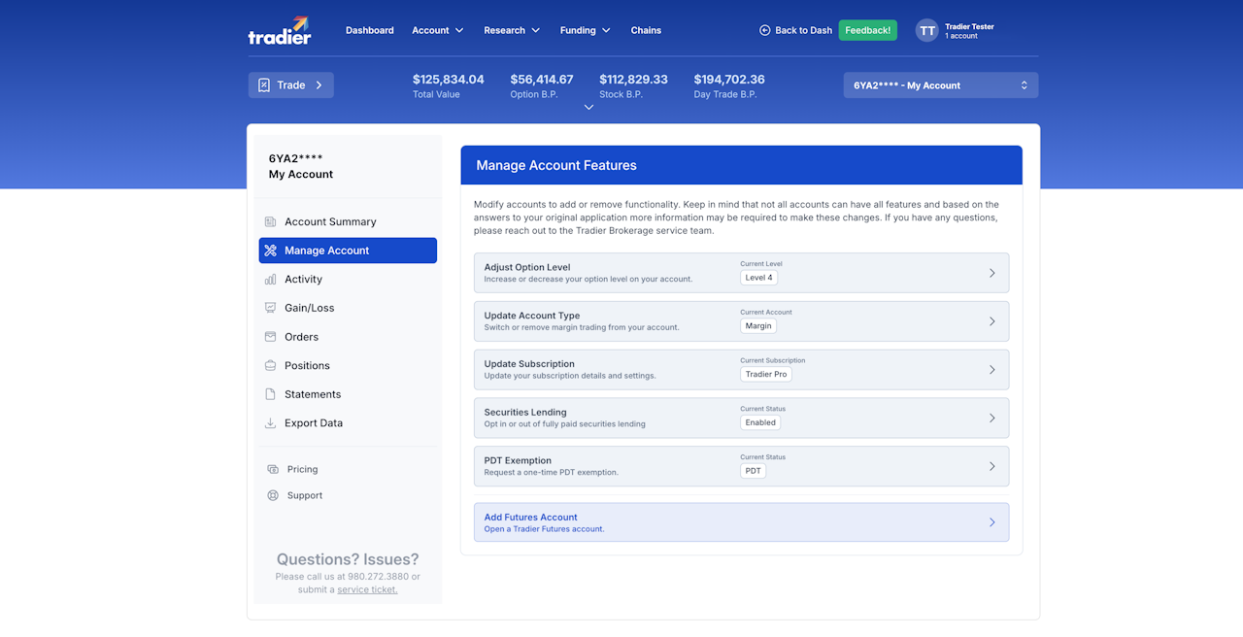Expand the Research nav dropdown
This screenshot has height=637, width=1243.
pos(513,30)
